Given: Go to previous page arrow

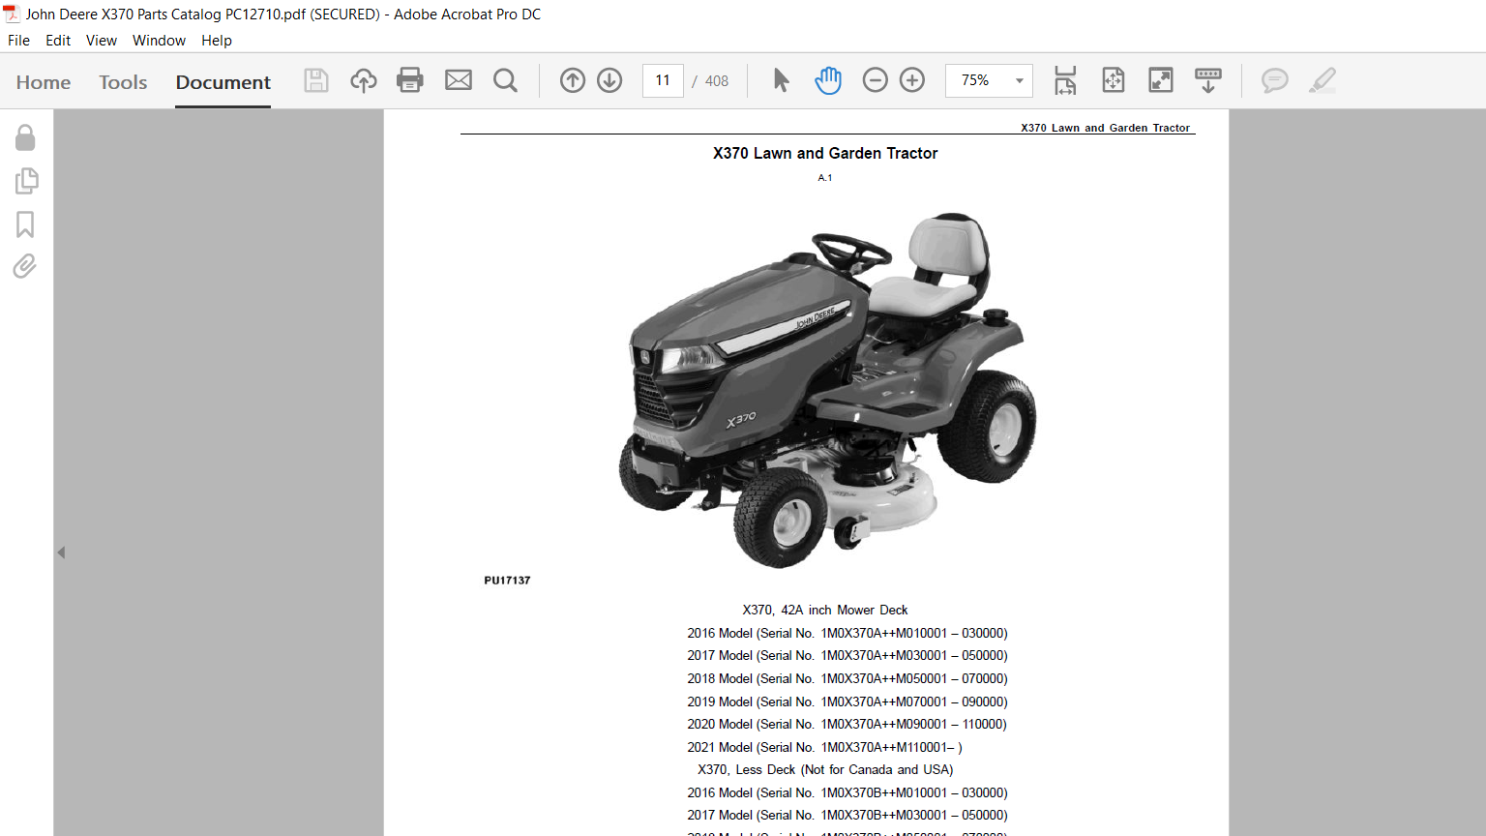Looking at the screenshot, I should pos(573,80).
